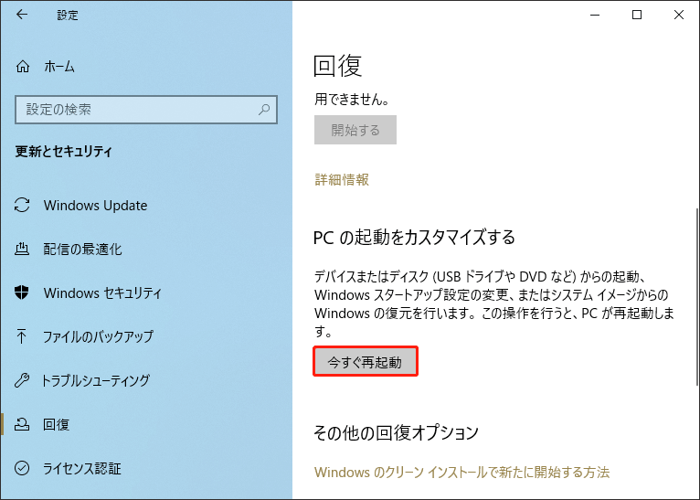700x500 pixels.
Task: Click the 設定 title bar text
Action: (68, 16)
